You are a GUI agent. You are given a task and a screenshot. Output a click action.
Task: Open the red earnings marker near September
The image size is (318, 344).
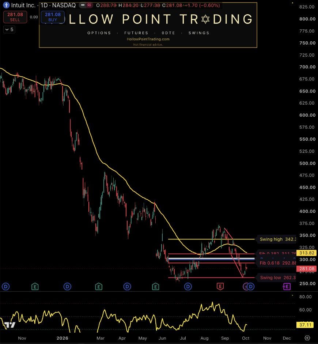[220, 286]
